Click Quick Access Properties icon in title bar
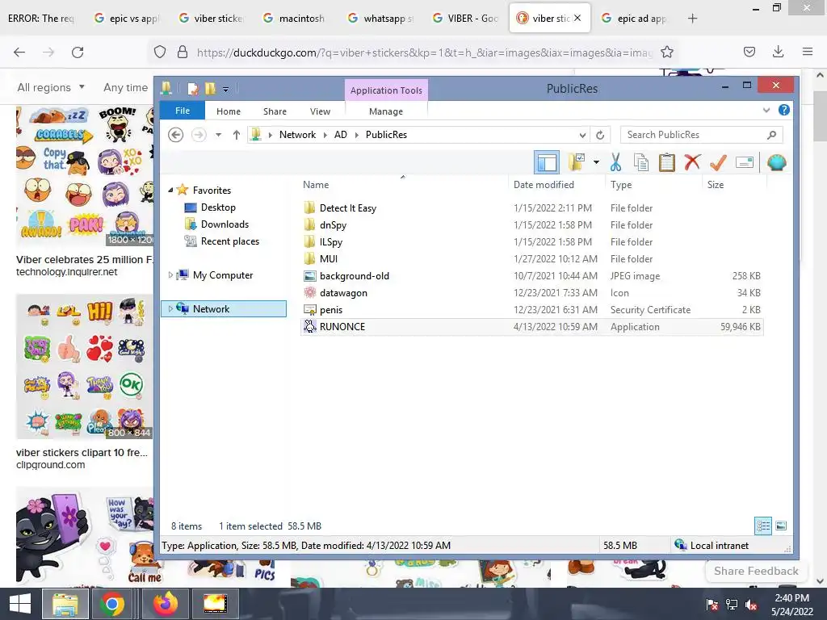The height and width of the screenshot is (620, 827). pyautogui.click(x=193, y=89)
